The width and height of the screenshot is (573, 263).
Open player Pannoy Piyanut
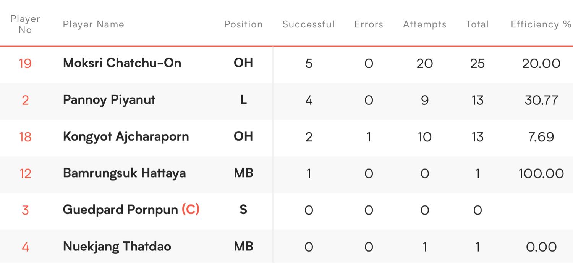pyautogui.click(x=109, y=100)
